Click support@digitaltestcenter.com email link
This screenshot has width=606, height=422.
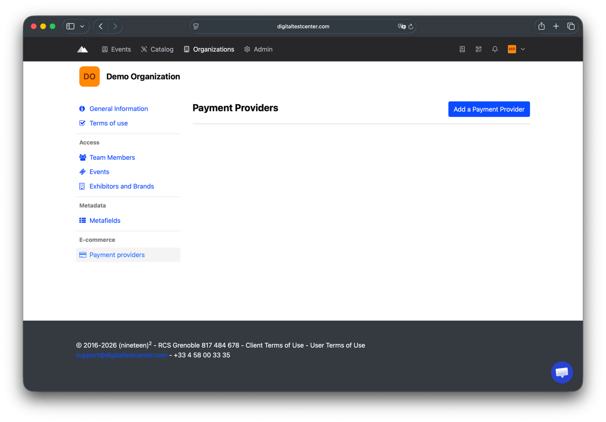[x=122, y=355]
